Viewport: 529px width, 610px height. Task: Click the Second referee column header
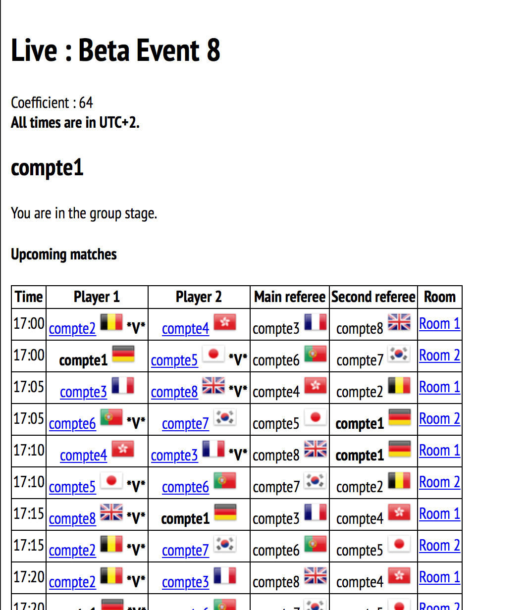(x=373, y=297)
